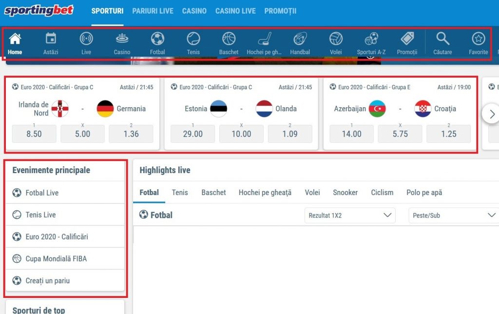The height and width of the screenshot is (314, 499).
Task: Open the Astăzi calendar icon
Action: (x=51, y=39)
